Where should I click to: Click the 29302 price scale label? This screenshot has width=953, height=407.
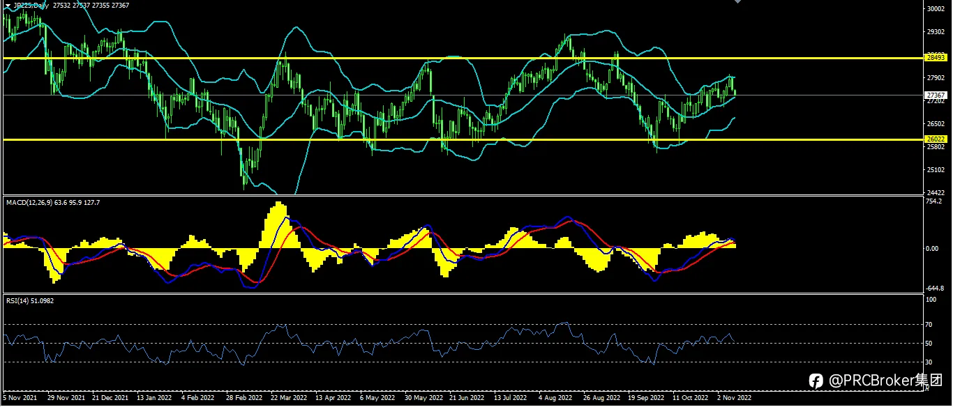tap(935, 32)
